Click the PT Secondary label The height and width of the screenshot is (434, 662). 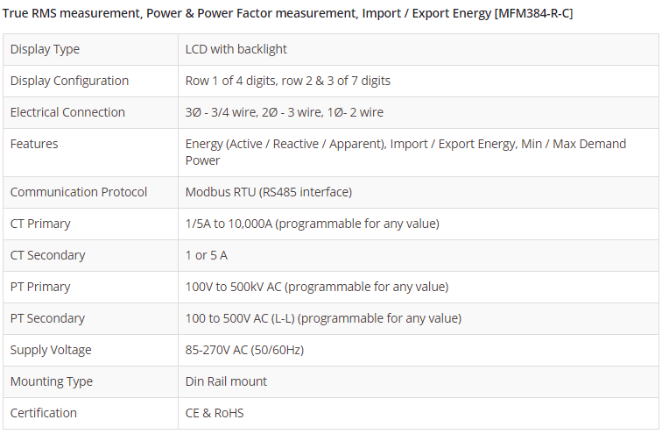[47, 318]
